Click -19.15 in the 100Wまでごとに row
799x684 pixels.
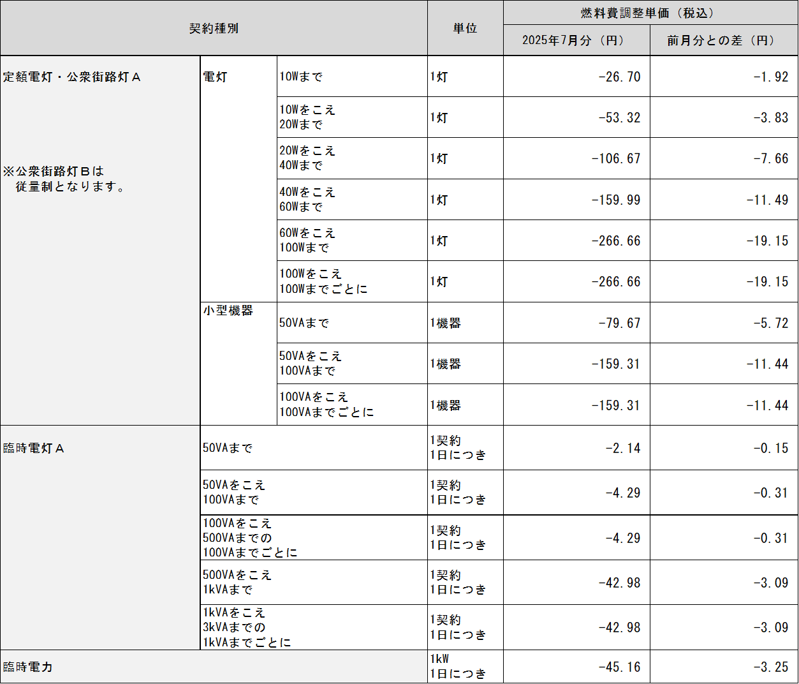coord(767,281)
